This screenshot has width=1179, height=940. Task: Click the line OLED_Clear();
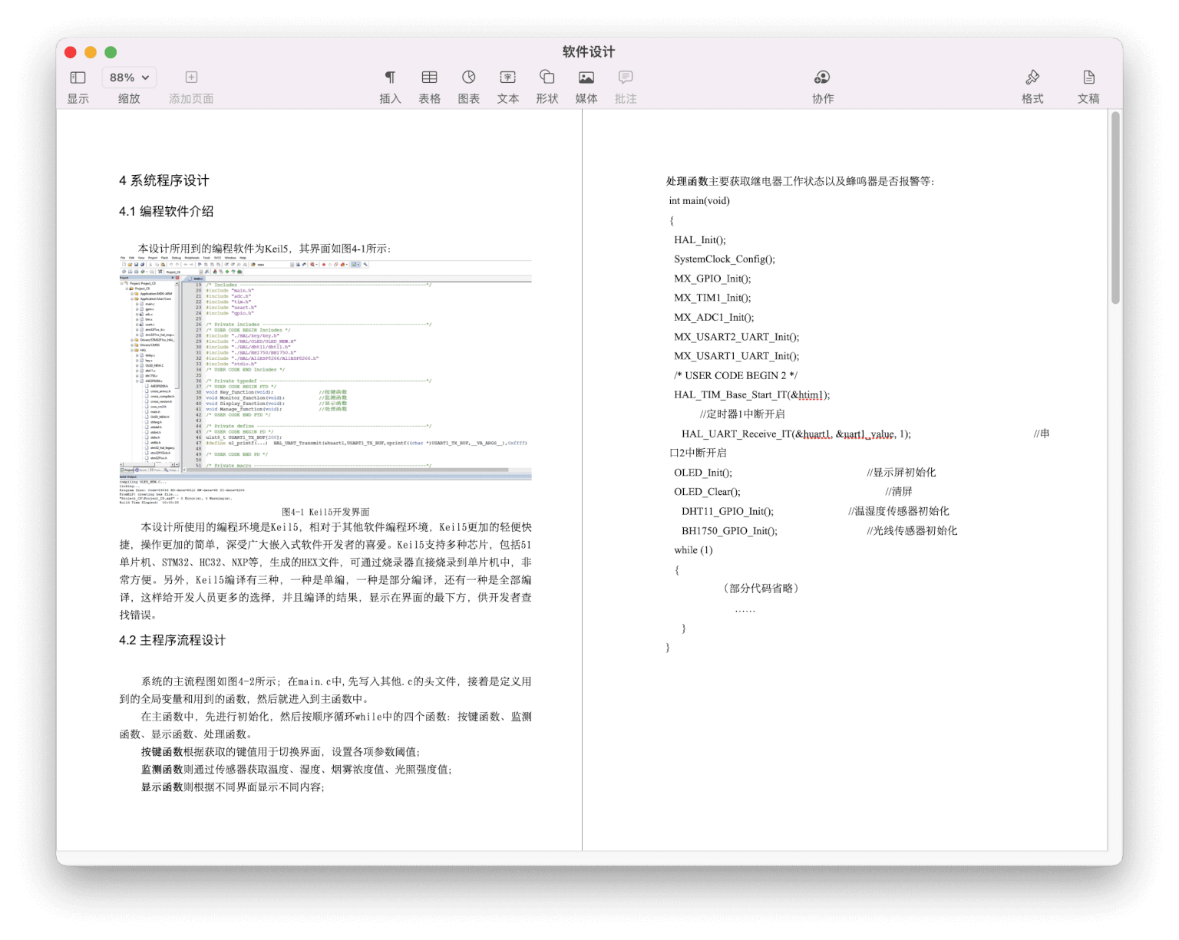coord(708,492)
